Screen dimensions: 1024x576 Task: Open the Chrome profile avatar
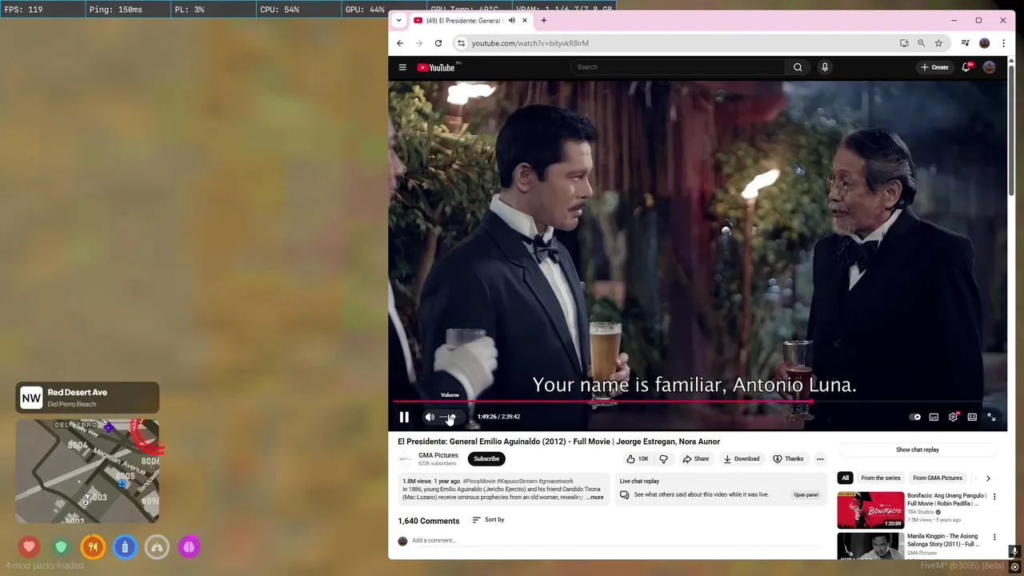pyautogui.click(x=985, y=43)
